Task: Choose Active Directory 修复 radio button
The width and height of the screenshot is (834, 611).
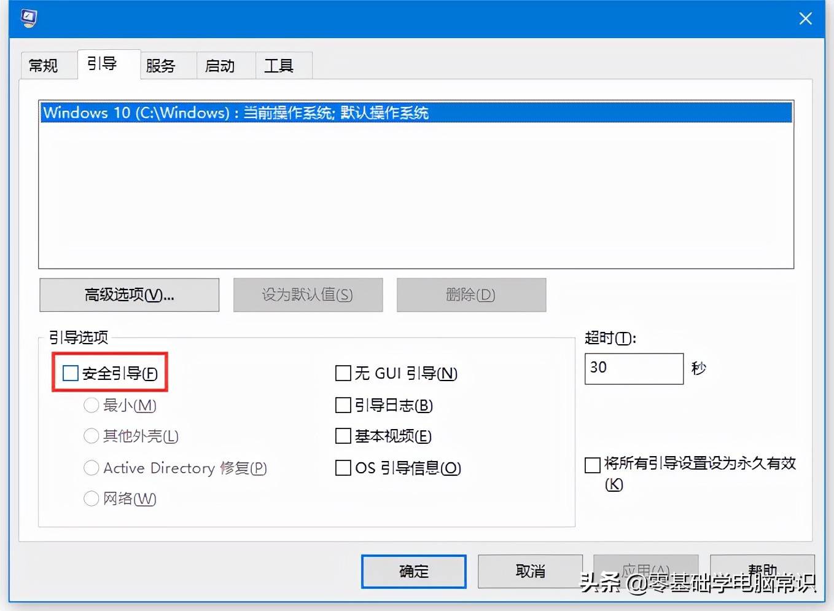Action: pyautogui.click(x=91, y=468)
